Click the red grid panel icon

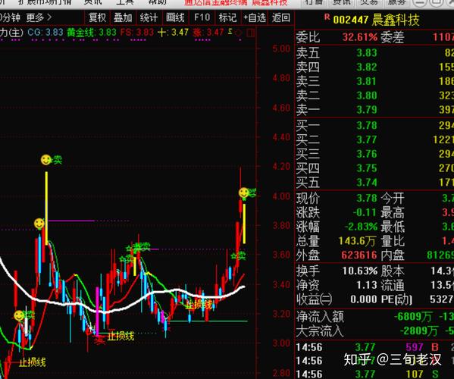coord(251,33)
